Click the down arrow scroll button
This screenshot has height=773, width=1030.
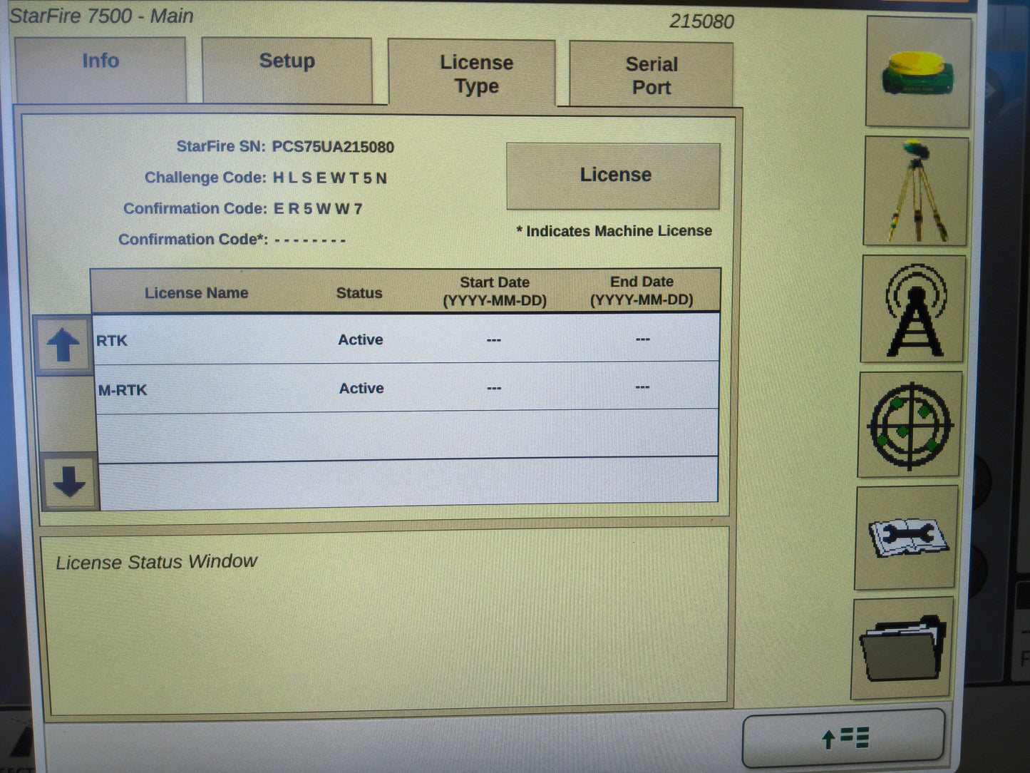pyautogui.click(x=69, y=481)
